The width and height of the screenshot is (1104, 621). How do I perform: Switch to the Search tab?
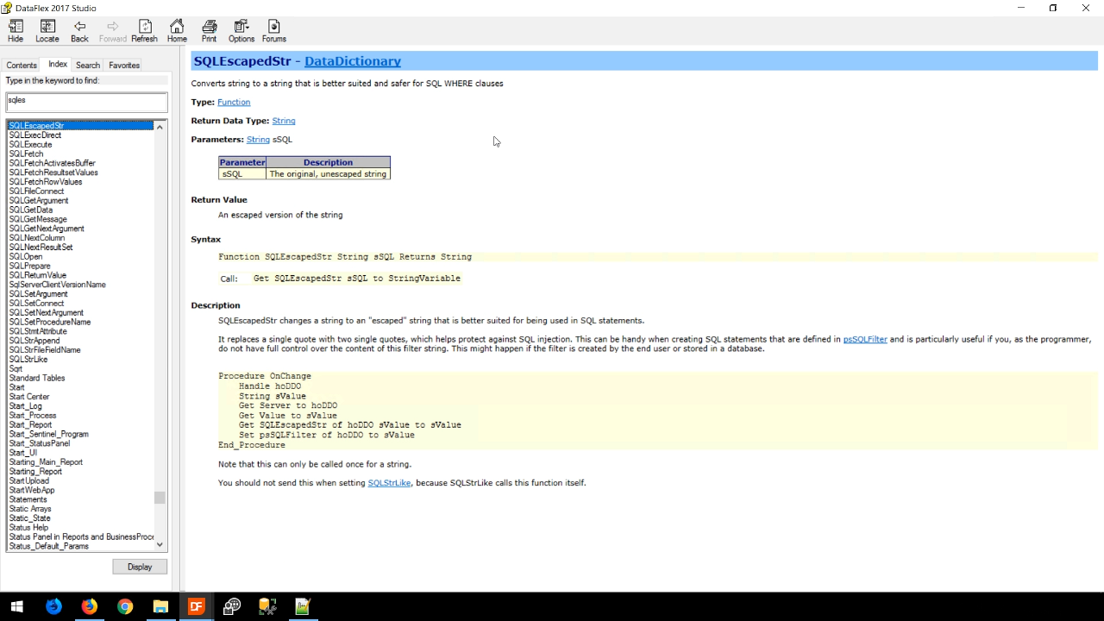tap(87, 66)
